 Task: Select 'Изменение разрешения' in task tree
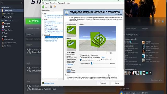point(50,21)
